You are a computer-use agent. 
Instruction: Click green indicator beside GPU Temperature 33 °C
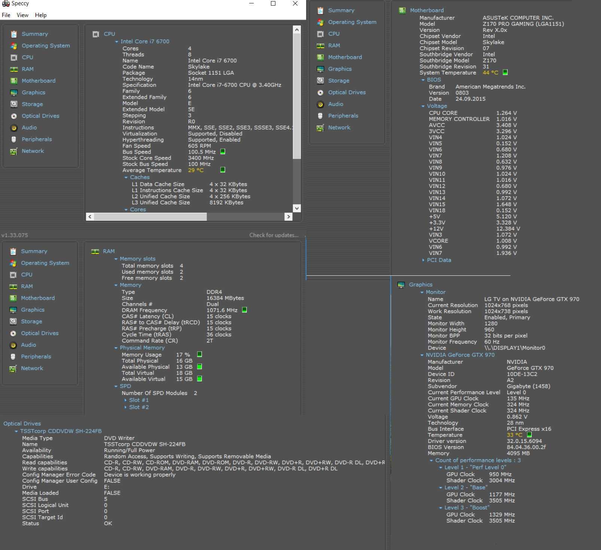pos(529,435)
